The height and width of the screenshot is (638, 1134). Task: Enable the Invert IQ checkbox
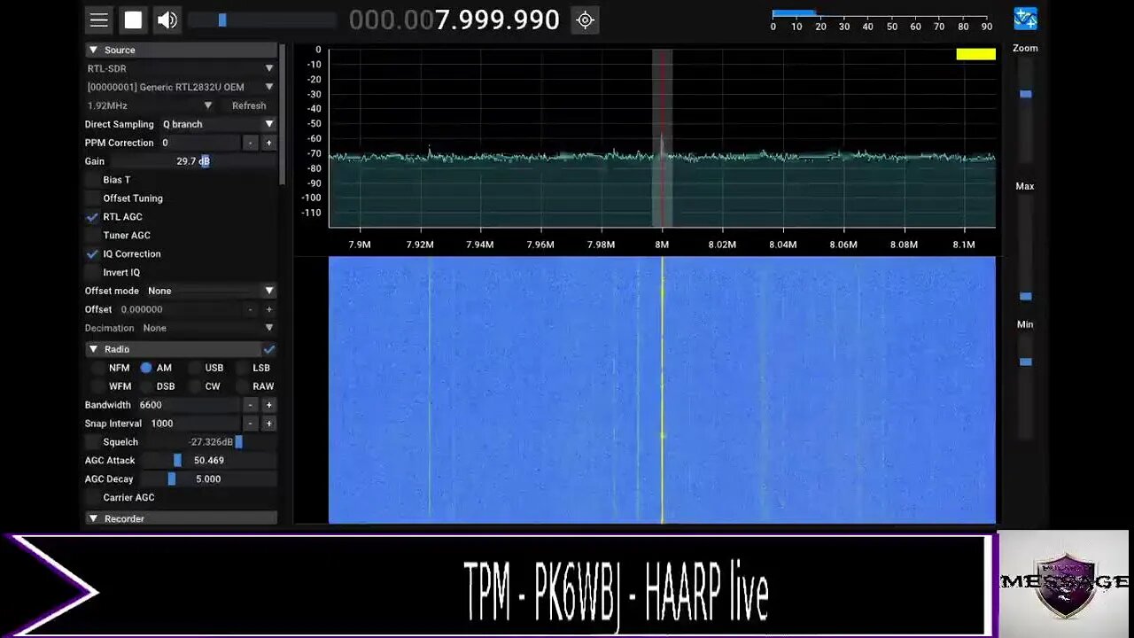[x=92, y=273]
